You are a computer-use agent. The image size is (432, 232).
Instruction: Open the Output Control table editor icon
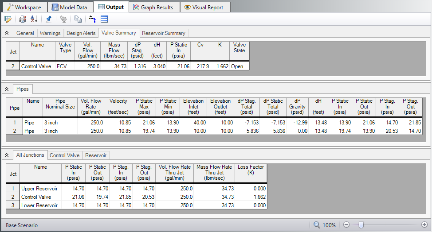point(8,19)
